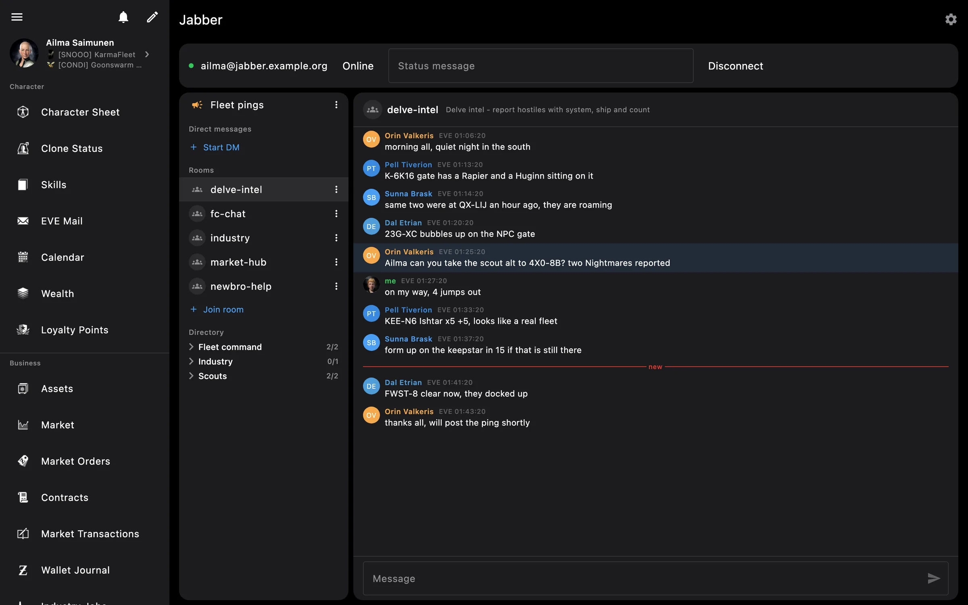Image resolution: width=968 pixels, height=605 pixels.
Task: Click the Wallet Journal ISK icon
Action: [x=23, y=570]
